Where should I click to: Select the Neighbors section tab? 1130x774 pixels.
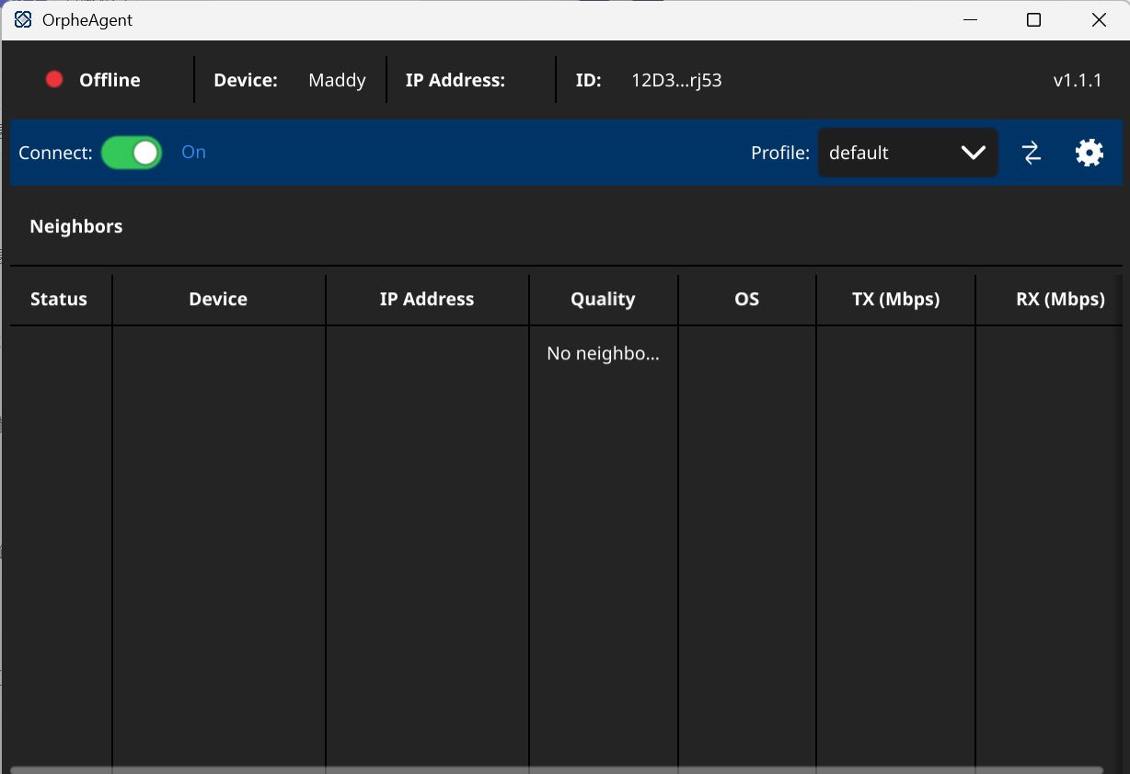pyautogui.click(x=76, y=226)
